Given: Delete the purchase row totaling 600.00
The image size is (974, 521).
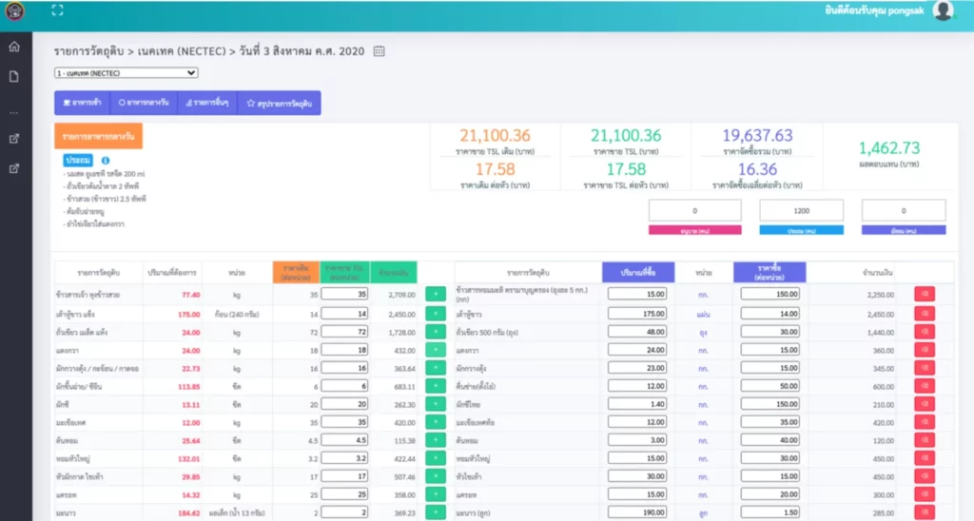Looking at the screenshot, I should pos(925,386).
